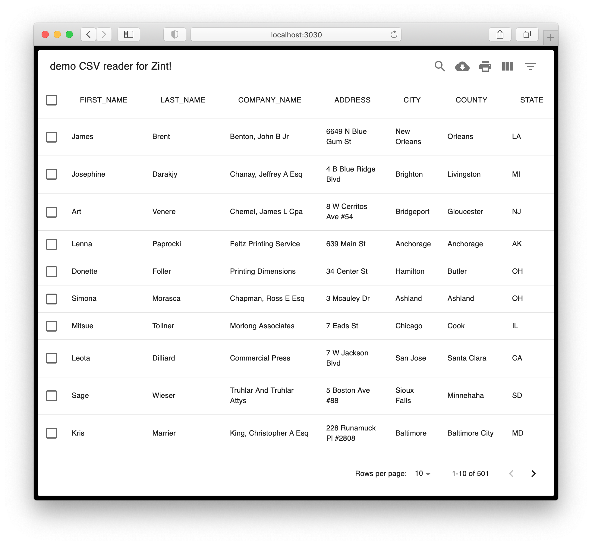The image size is (592, 545).
Task: Navigate to previous page of results
Action: coord(511,473)
